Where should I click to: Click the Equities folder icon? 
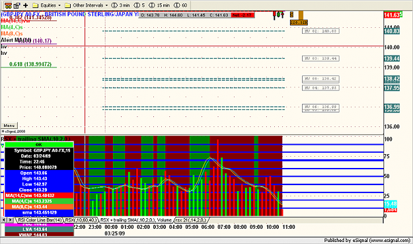(36, 5)
